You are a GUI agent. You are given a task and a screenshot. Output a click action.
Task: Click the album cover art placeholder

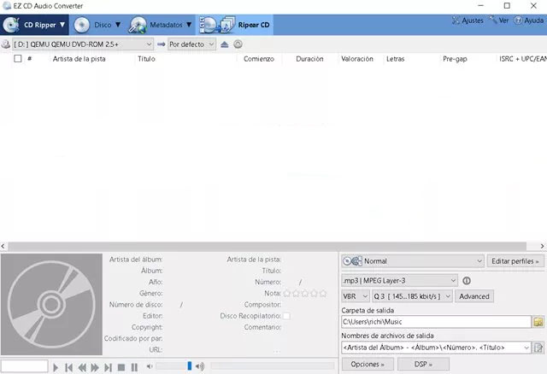[x=51, y=304]
